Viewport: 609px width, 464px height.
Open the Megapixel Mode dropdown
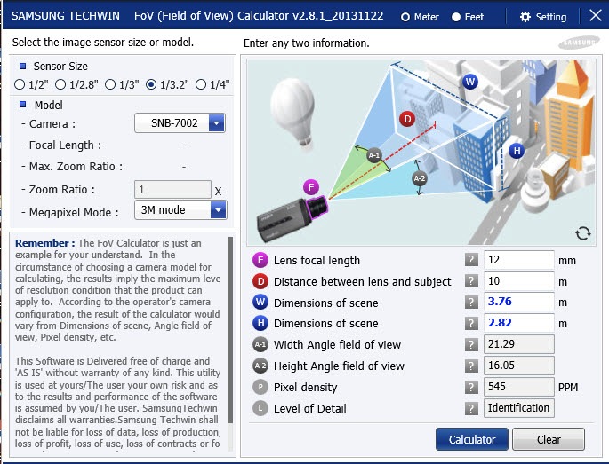click(x=216, y=210)
